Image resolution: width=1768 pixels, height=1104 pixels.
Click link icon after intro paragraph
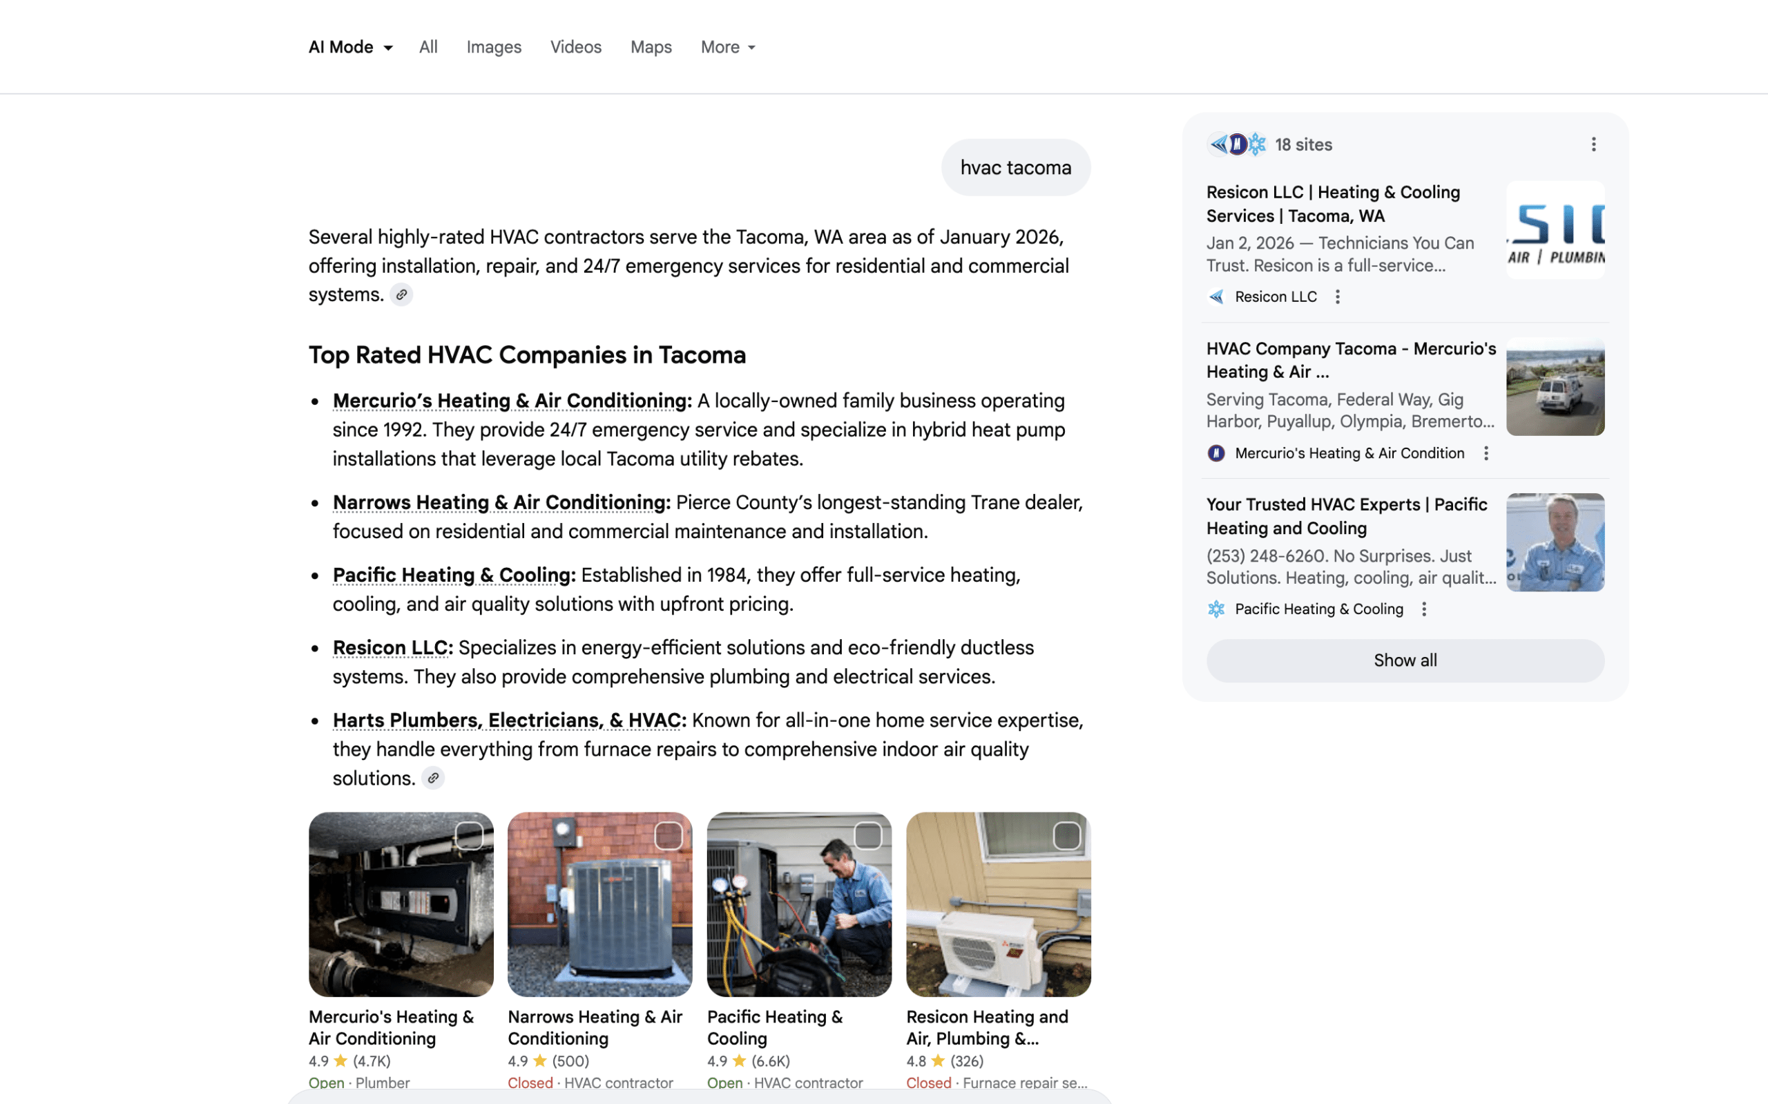pos(401,295)
